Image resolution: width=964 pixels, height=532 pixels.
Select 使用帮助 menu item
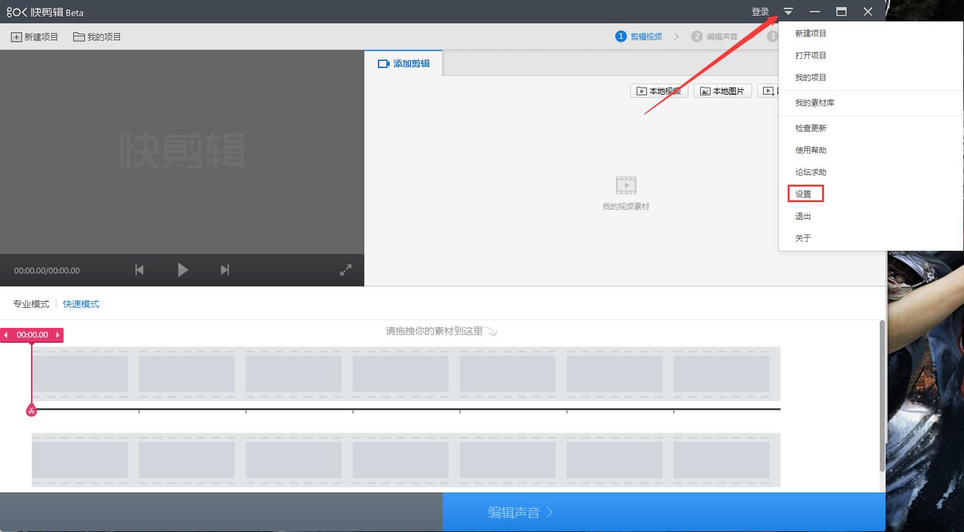(x=811, y=150)
